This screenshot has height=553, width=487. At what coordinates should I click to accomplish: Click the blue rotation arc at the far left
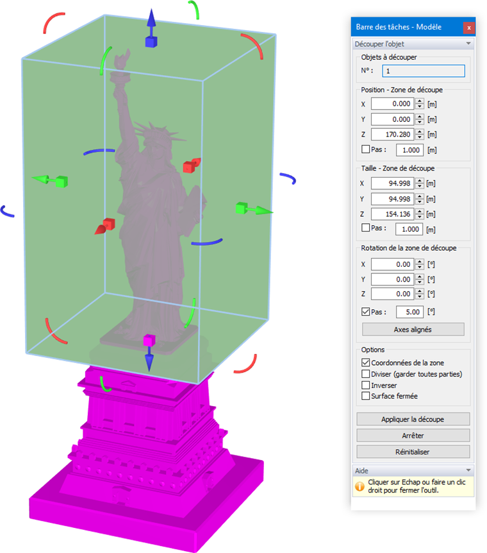point(7,211)
